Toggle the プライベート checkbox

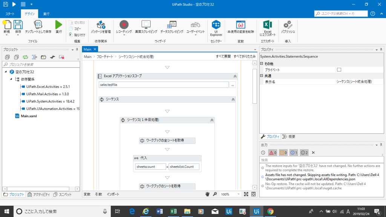pyautogui.click(x=339, y=70)
